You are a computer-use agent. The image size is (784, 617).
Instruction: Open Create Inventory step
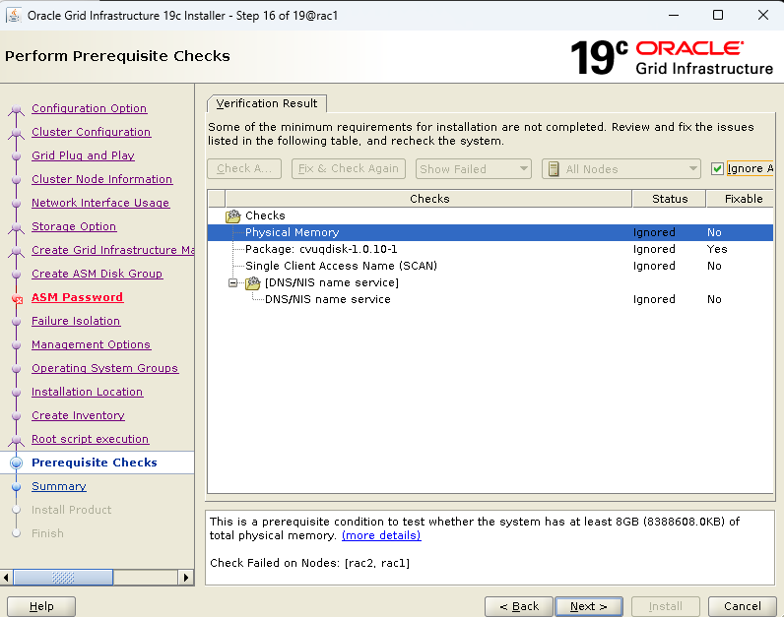(x=78, y=415)
